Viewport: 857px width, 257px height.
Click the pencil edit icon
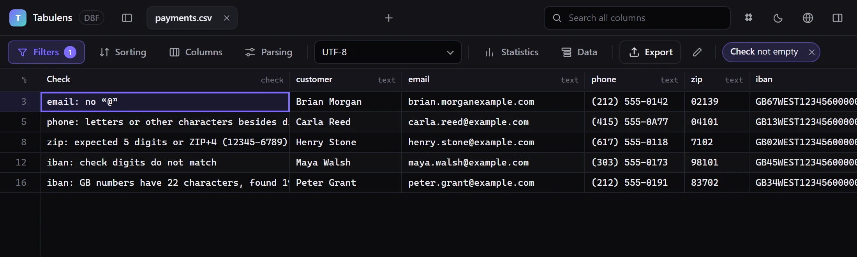tap(697, 52)
